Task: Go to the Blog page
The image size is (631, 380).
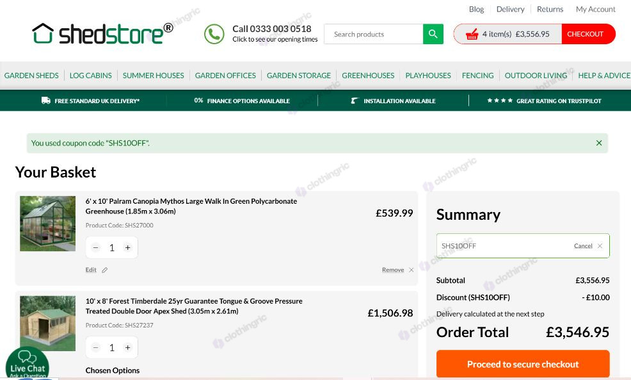Action: (x=477, y=9)
